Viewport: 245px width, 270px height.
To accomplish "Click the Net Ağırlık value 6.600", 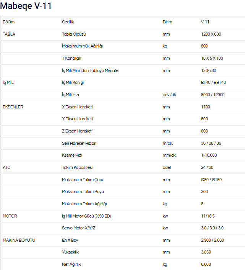I will [206, 264].
